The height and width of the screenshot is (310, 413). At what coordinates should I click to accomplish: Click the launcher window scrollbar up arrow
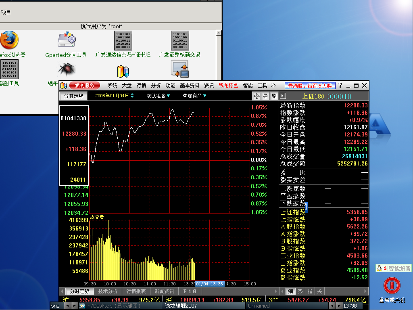(219, 33)
